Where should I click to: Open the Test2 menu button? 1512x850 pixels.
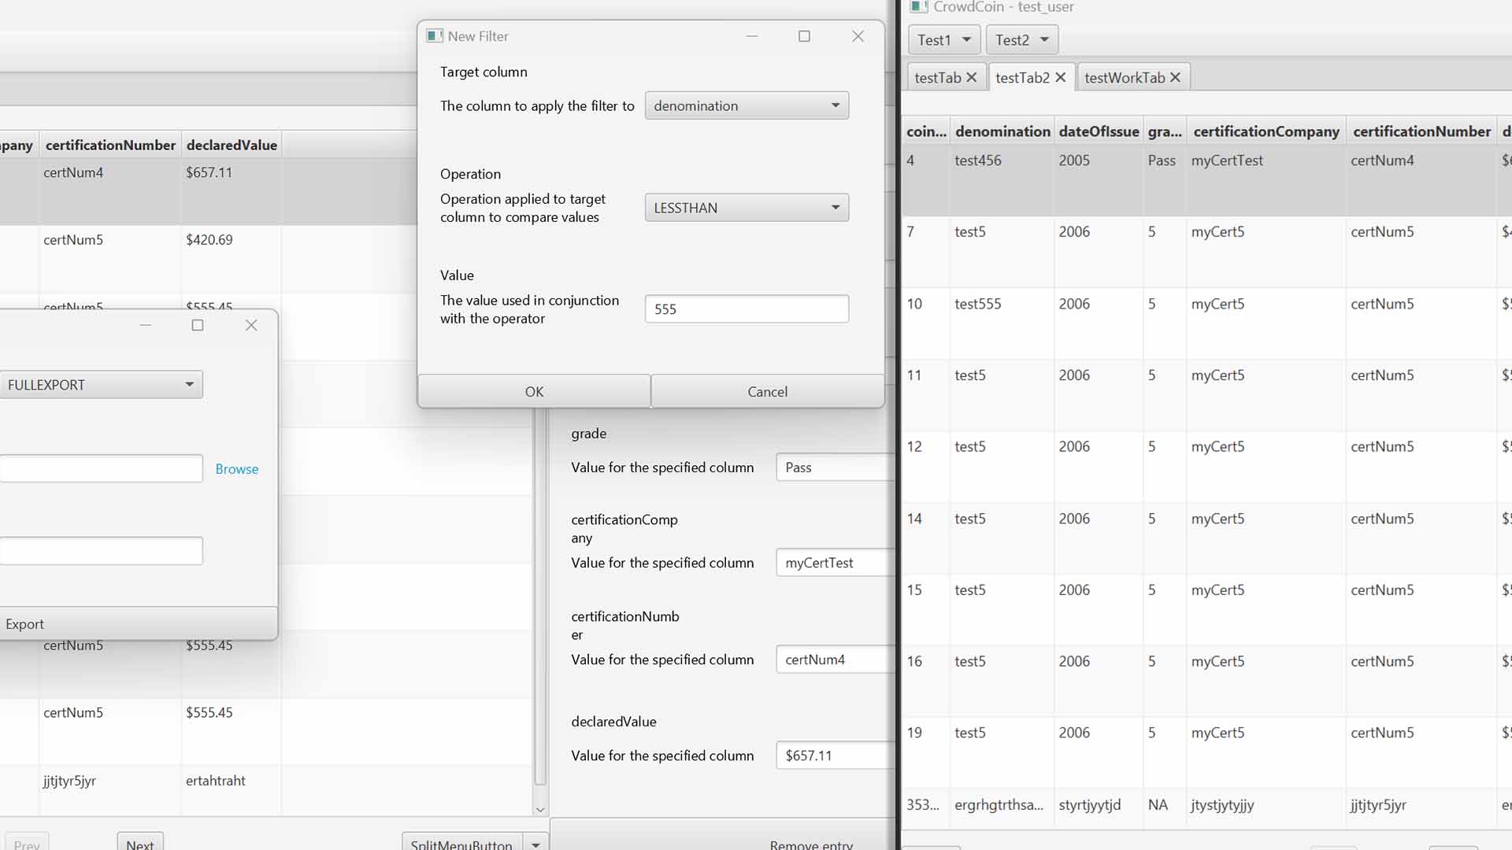click(x=1021, y=39)
